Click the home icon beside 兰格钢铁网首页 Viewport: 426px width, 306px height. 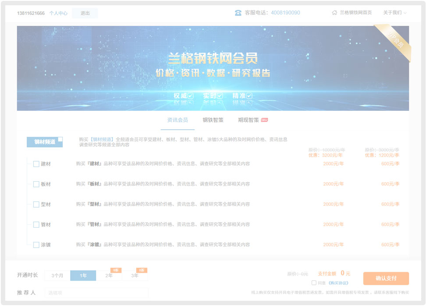[335, 13]
